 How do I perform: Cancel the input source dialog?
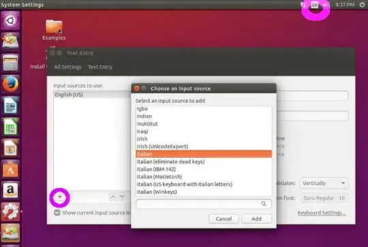pyautogui.click(x=224, y=218)
